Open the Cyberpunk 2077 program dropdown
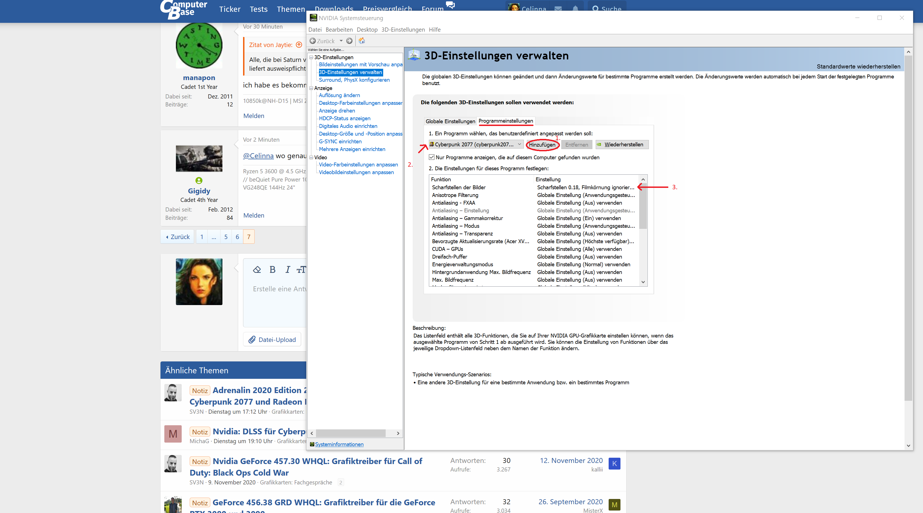 tap(519, 144)
